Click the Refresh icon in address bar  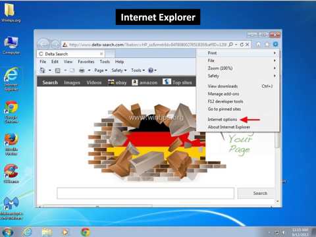[x=242, y=45]
